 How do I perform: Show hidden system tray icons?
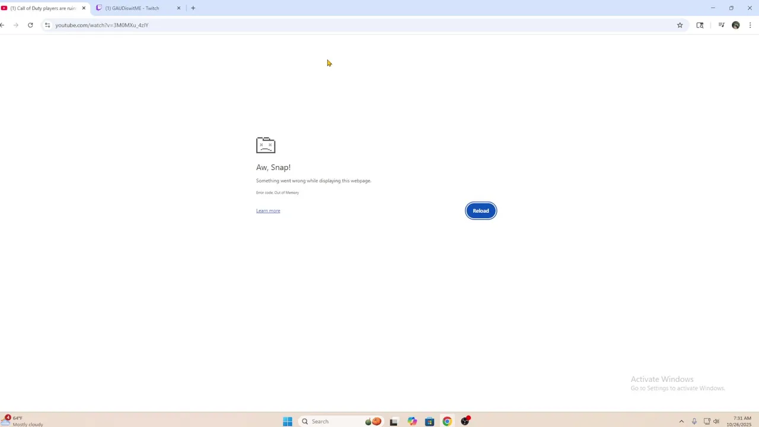[x=681, y=422]
